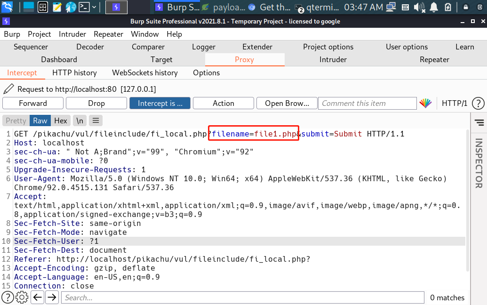Click the Comment this item field
The height and width of the screenshot is (305, 487).
pyautogui.click(x=367, y=103)
